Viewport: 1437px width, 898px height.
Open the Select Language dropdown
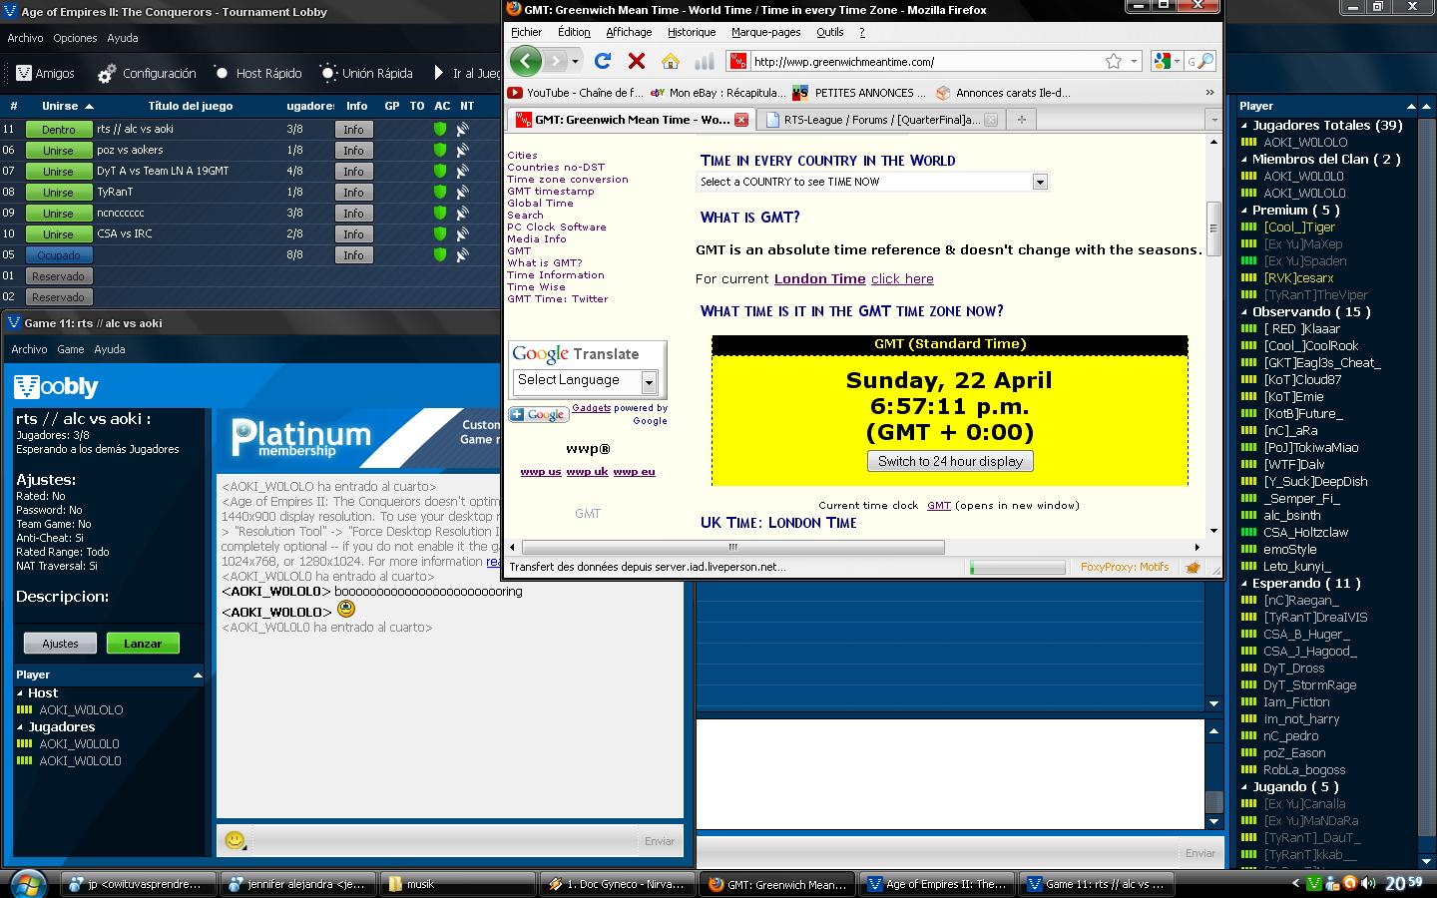[649, 382]
